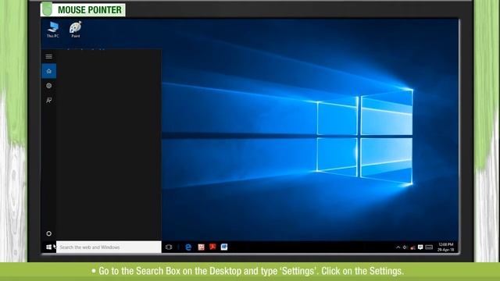The height and width of the screenshot is (281, 500).
Task: Show hidden system tray icons chevron
Action: pyautogui.click(x=398, y=247)
